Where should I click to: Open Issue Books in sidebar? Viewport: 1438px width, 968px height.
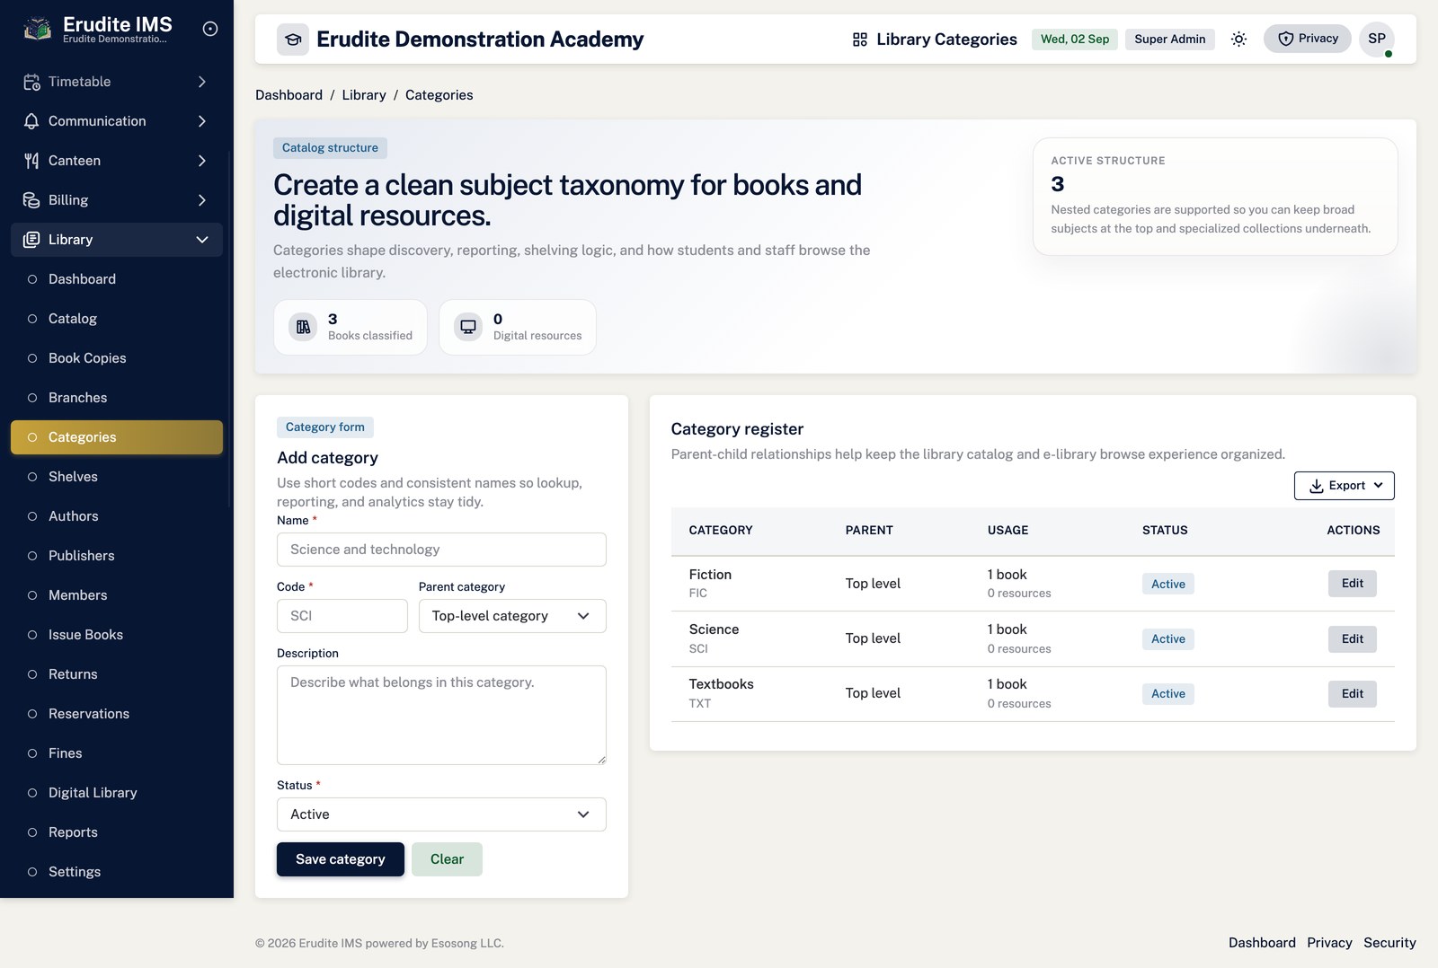[117, 635]
